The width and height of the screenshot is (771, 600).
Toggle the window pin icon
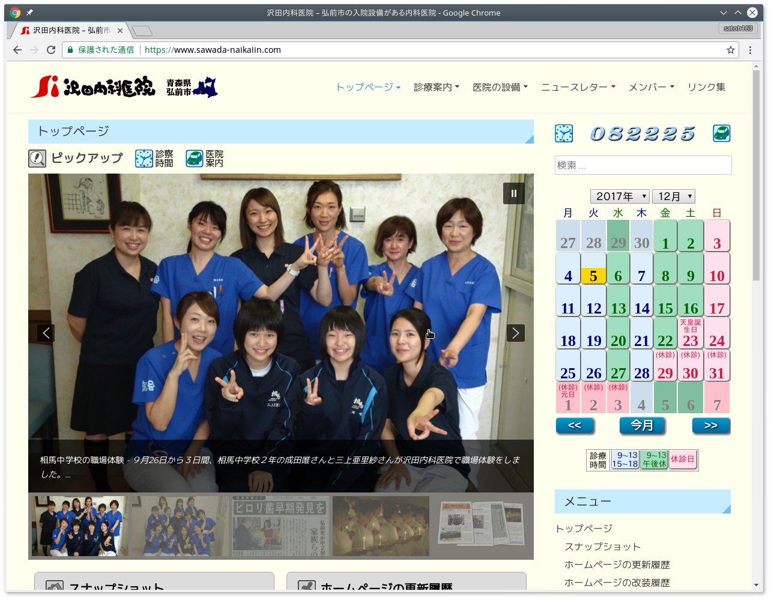pos(29,13)
